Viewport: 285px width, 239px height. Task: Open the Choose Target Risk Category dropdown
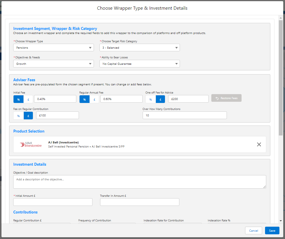click(x=140, y=48)
